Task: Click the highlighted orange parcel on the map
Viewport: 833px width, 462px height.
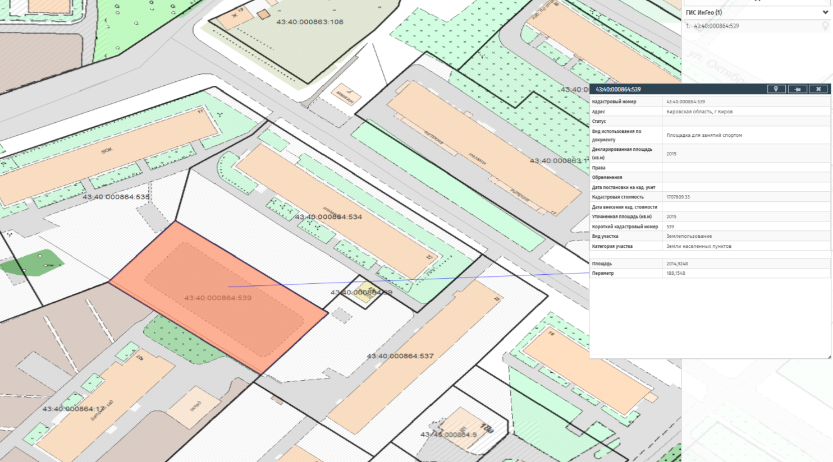Action: point(219,297)
